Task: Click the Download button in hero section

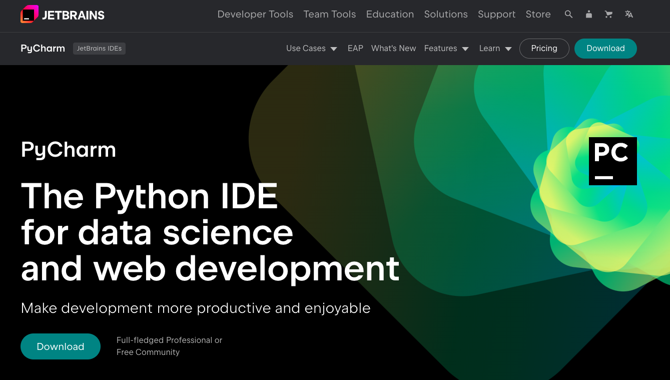Action: click(x=61, y=346)
